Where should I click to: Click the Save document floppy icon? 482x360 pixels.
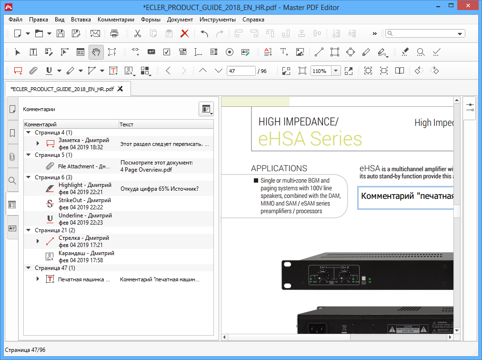pos(60,33)
